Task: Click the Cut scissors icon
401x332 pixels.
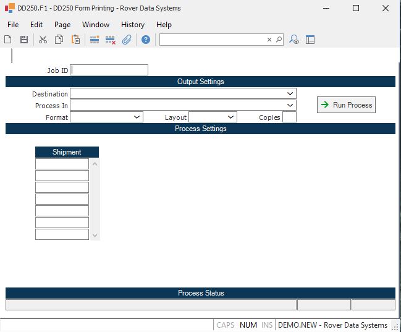Action: point(43,40)
